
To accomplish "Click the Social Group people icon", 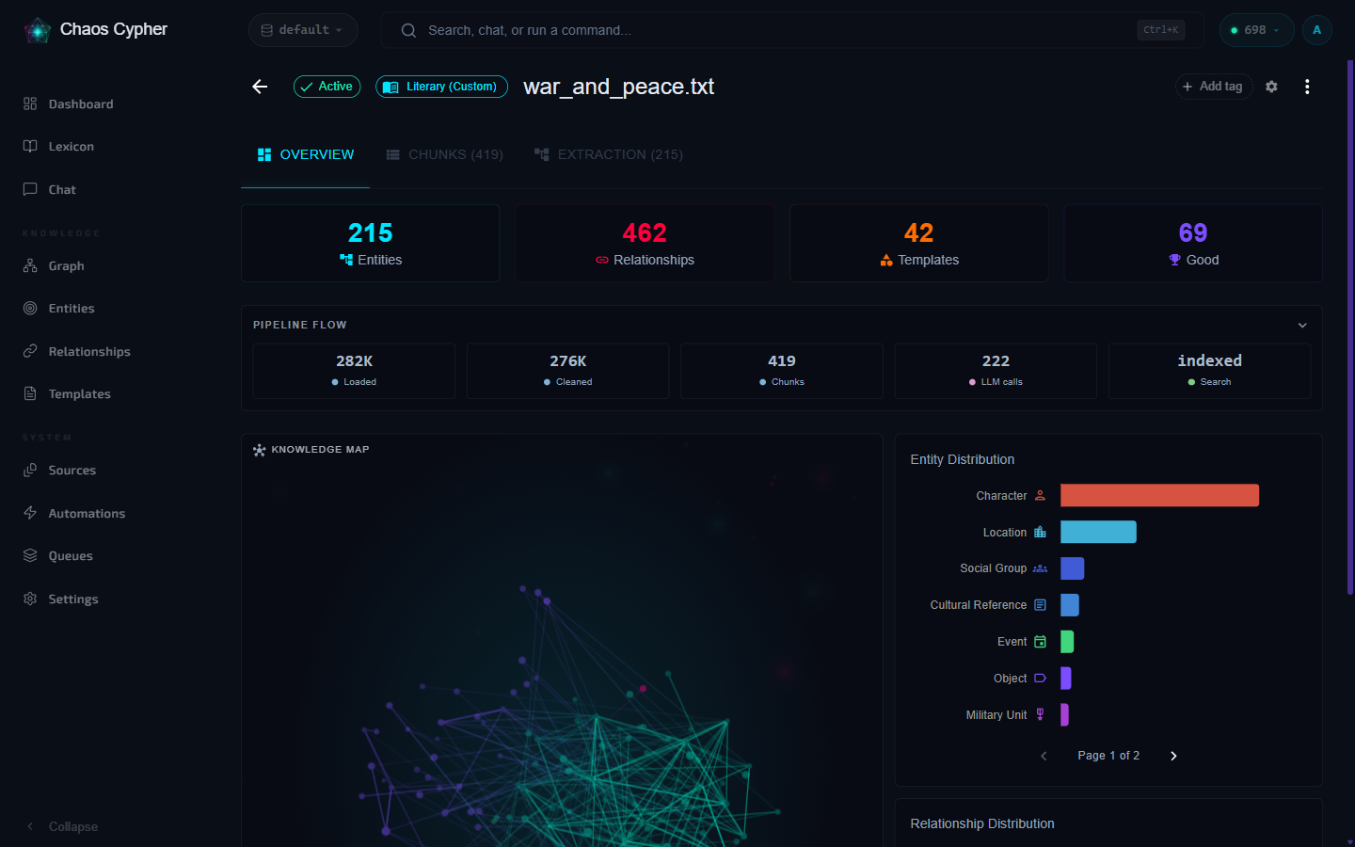I will tap(1040, 568).
